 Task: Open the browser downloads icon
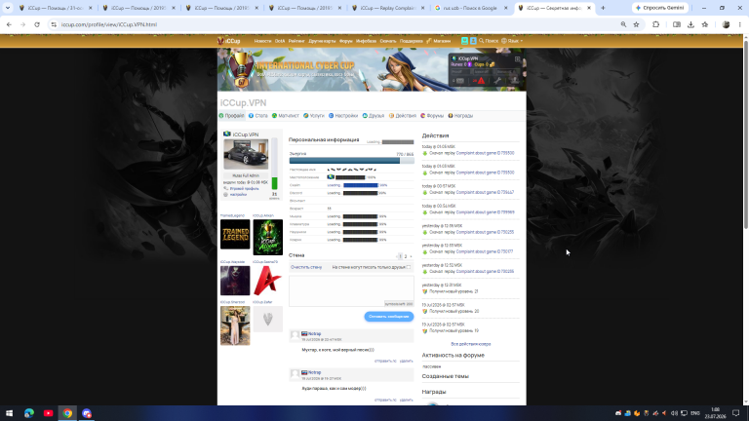point(690,24)
